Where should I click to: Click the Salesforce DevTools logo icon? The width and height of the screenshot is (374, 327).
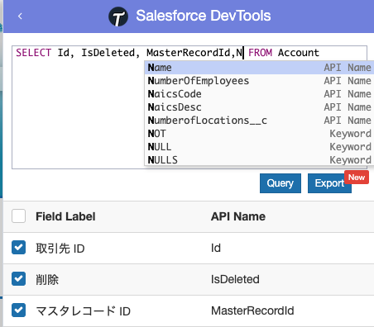pyautogui.click(x=118, y=17)
